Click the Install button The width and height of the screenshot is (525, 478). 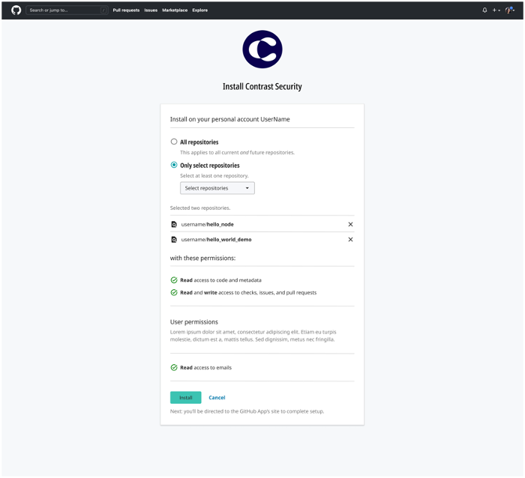click(x=185, y=397)
